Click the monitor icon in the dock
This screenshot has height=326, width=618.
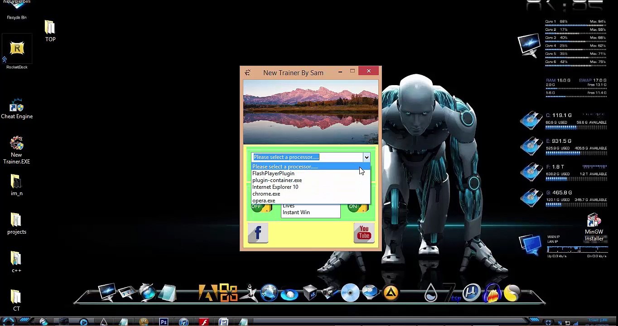tap(107, 292)
